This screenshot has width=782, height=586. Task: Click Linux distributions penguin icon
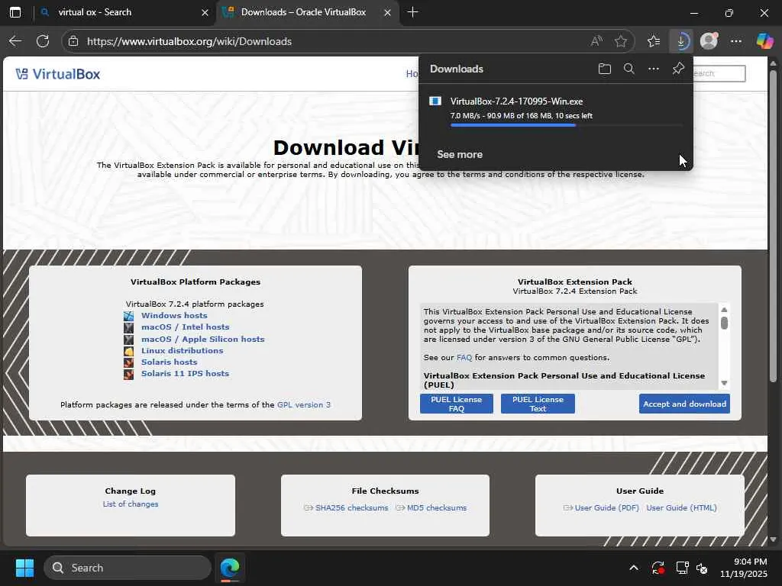(128, 351)
